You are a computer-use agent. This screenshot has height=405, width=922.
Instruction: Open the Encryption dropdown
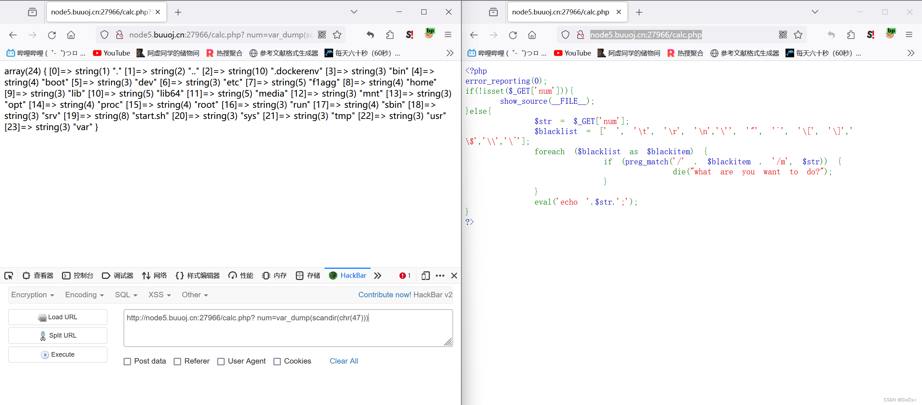[x=32, y=295]
